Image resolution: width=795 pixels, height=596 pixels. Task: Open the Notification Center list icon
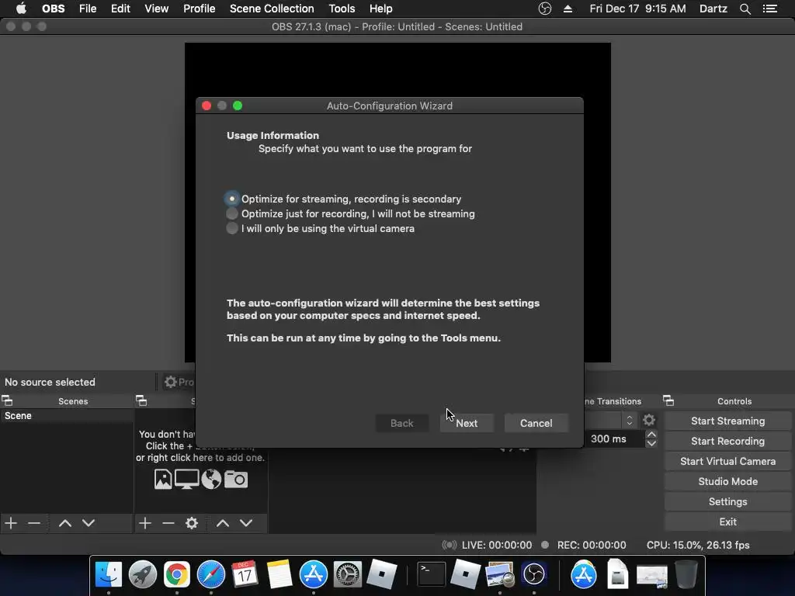pyautogui.click(x=769, y=9)
